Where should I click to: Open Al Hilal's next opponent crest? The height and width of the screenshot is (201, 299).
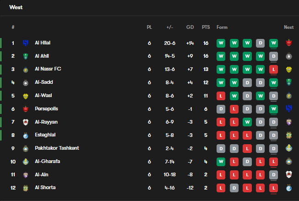(x=289, y=43)
